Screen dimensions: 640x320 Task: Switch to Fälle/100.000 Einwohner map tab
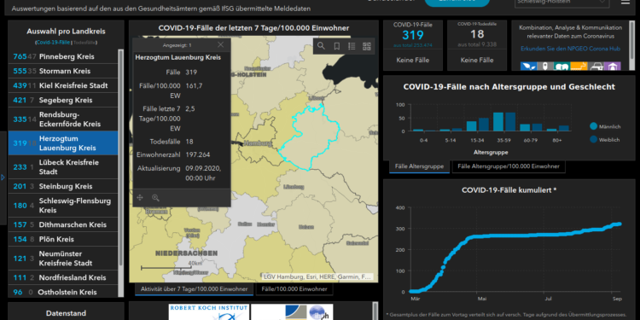[294, 289]
